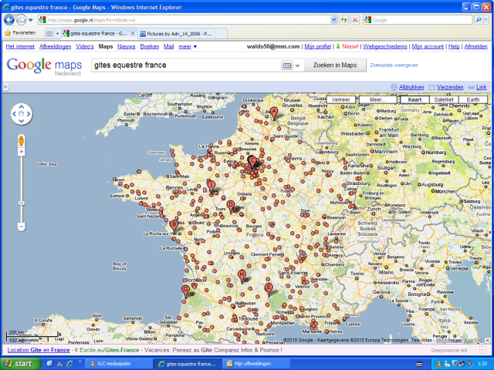494x370 pixels.
Task: Pan the map down with arrow control
Action: coord(22,121)
